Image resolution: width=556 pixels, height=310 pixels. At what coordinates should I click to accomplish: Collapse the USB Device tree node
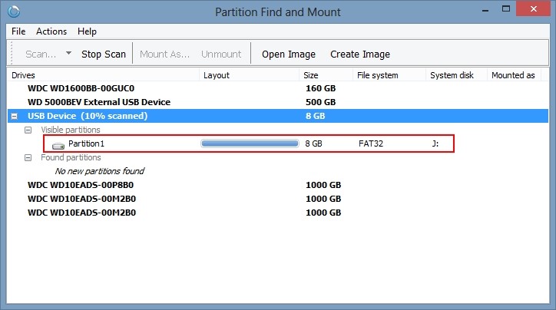pyautogui.click(x=14, y=116)
